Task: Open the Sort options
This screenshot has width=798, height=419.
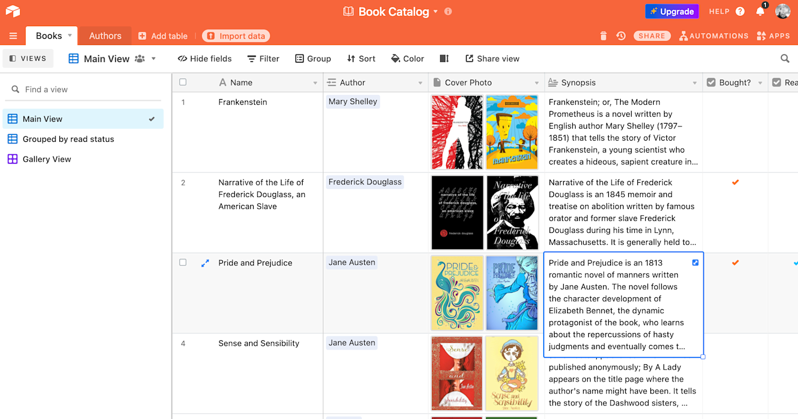Action: 361,59
